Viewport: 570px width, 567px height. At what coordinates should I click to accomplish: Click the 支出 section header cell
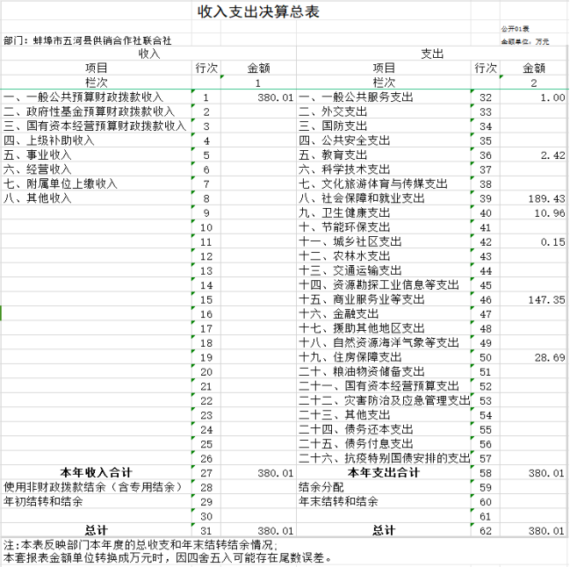tap(432, 54)
